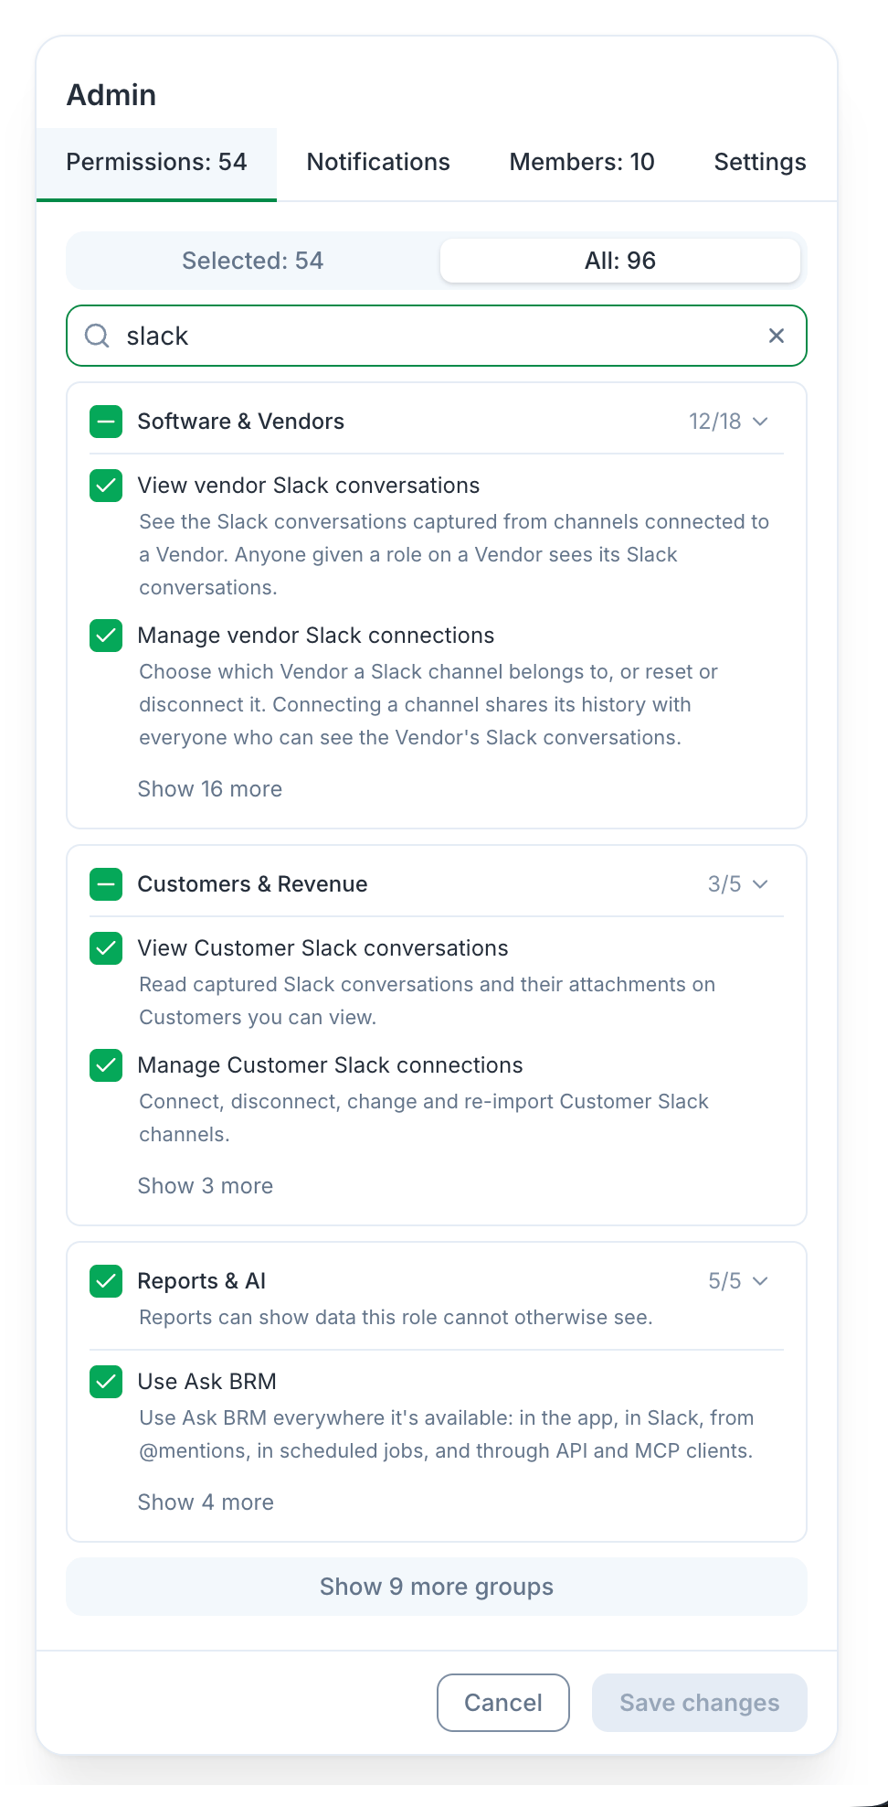Screen dimensions: 888x1807
Task: Collapse Reports & AI via its chevron
Action: coord(760,1281)
